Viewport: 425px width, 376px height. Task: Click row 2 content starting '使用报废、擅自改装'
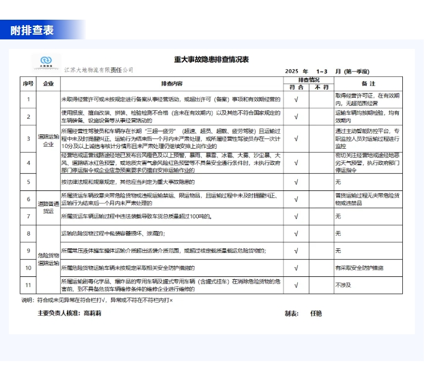pyautogui.click(x=171, y=116)
